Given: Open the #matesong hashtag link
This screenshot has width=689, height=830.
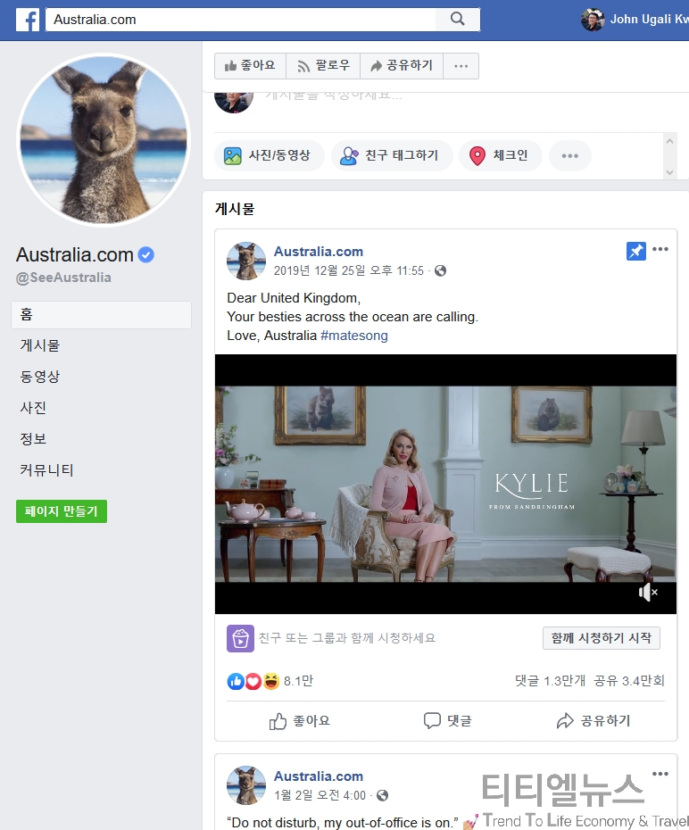Looking at the screenshot, I should click(354, 336).
